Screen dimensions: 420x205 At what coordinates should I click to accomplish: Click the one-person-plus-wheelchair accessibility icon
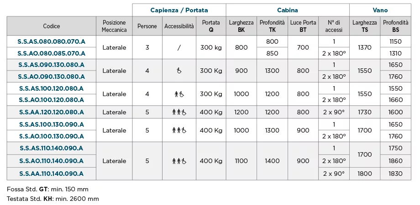tap(179, 94)
